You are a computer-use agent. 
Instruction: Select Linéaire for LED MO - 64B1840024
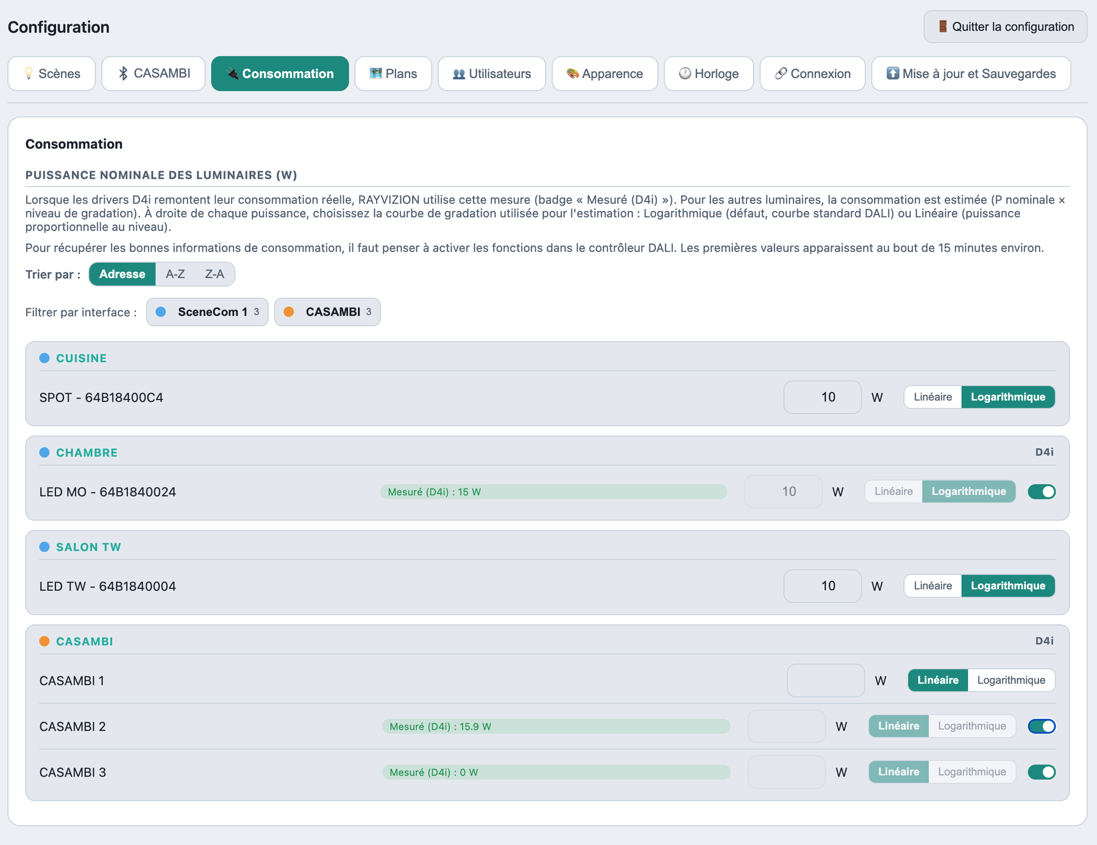click(x=893, y=491)
